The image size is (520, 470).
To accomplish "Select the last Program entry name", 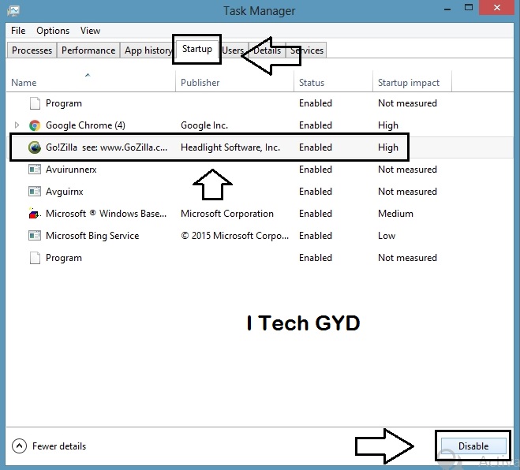I will [x=64, y=258].
